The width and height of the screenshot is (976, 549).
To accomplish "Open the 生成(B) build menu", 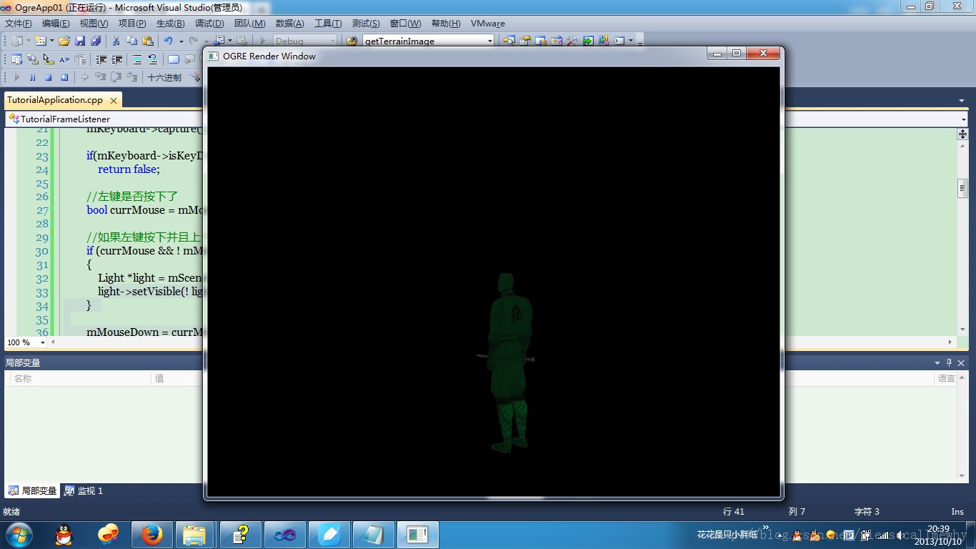I will (170, 24).
